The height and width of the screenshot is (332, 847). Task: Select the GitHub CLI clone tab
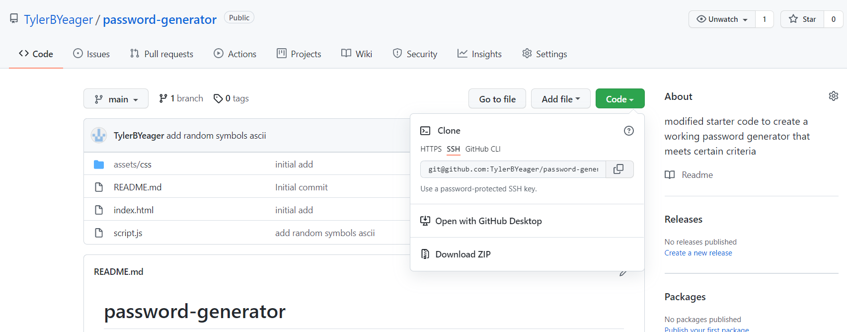pyautogui.click(x=483, y=149)
